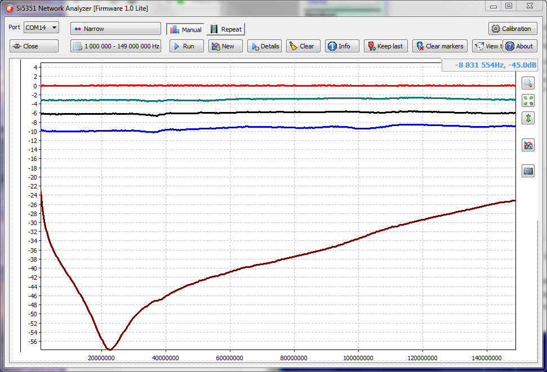Run the frequency sweep
The image size is (547, 372).
184,46
